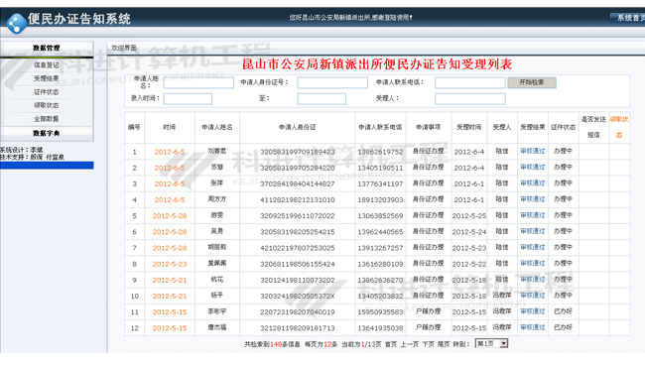Open 领取状态 in the sidebar
This screenshot has width=645, height=365.
[x=46, y=105]
